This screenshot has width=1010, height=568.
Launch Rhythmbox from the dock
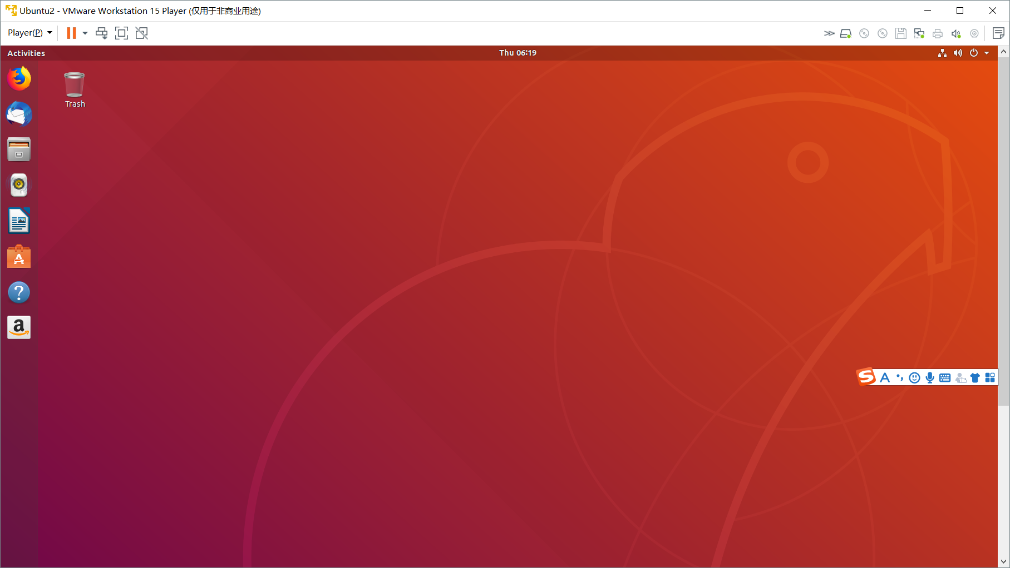coord(19,185)
